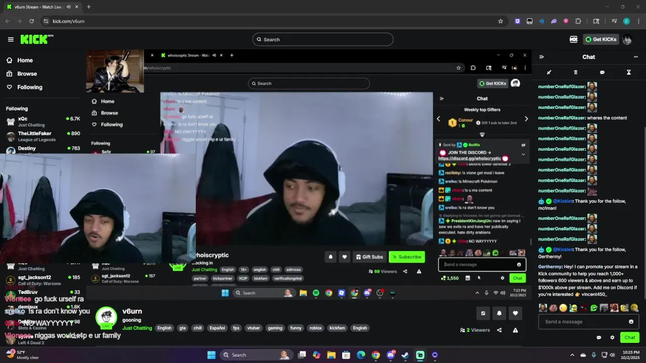Click the vtuber tag
This screenshot has width=646, height=363.
click(x=253, y=328)
